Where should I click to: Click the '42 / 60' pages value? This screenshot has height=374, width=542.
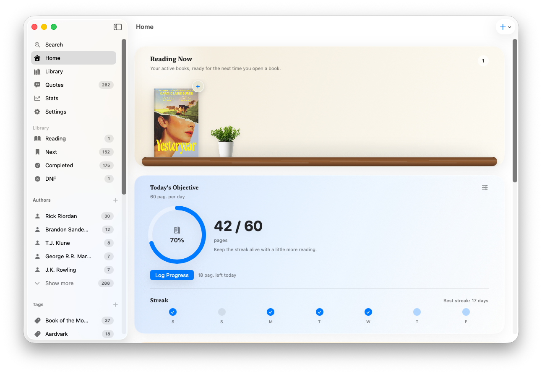coord(238,226)
